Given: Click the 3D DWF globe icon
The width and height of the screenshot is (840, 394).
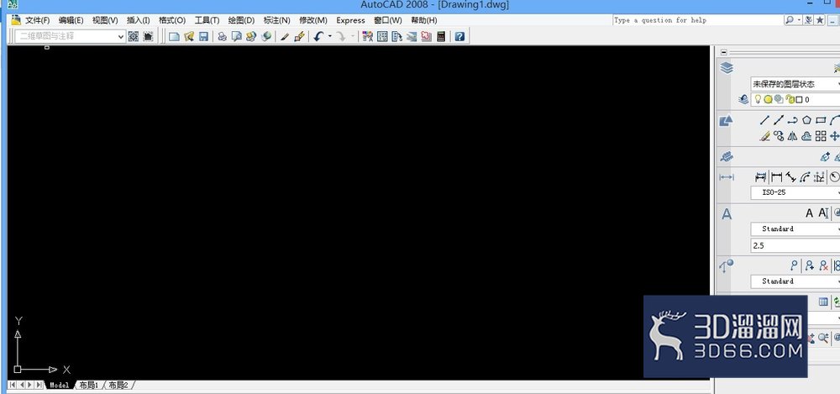Looking at the screenshot, I should click(265, 36).
